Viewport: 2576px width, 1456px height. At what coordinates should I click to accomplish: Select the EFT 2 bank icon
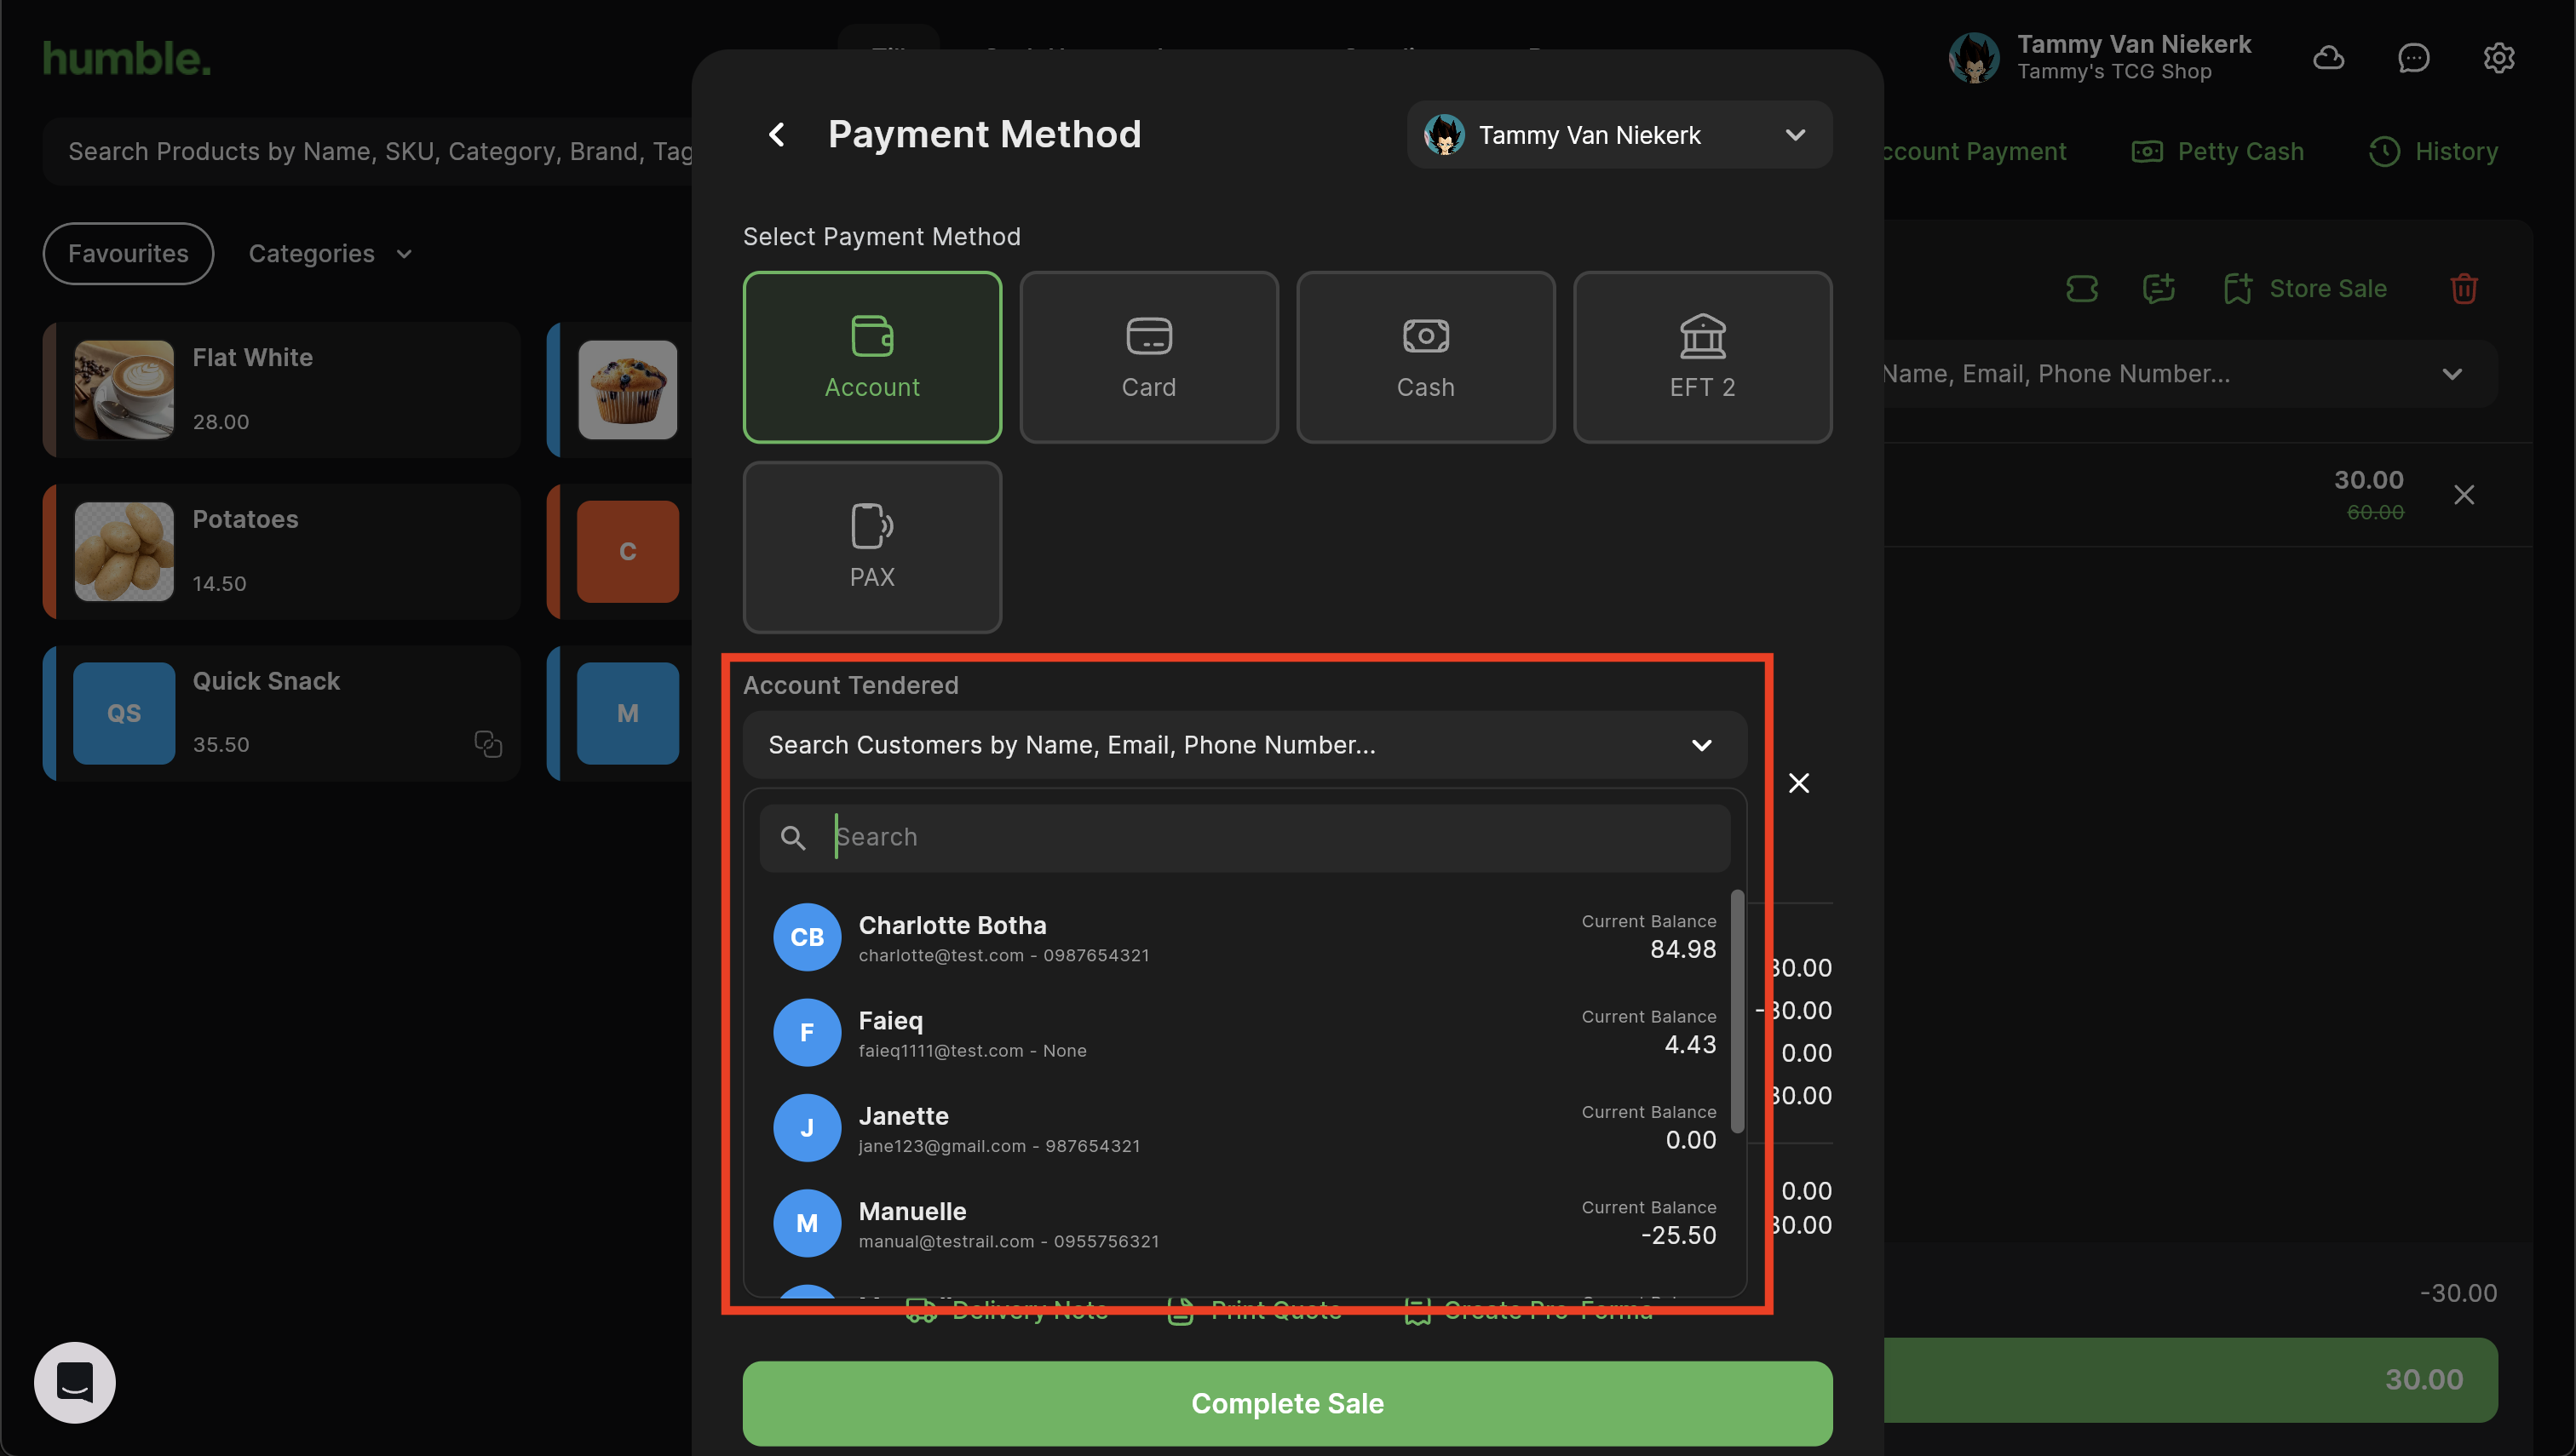(x=1702, y=357)
